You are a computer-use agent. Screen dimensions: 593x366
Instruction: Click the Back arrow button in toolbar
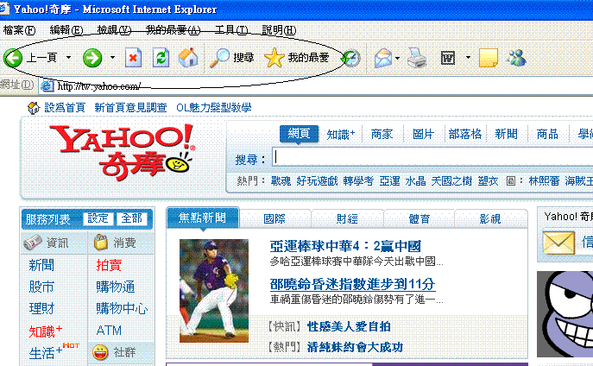point(14,58)
